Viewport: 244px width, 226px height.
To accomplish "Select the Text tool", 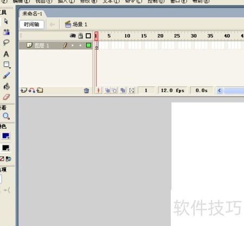I will pyautogui.click(x=6, y=54).
